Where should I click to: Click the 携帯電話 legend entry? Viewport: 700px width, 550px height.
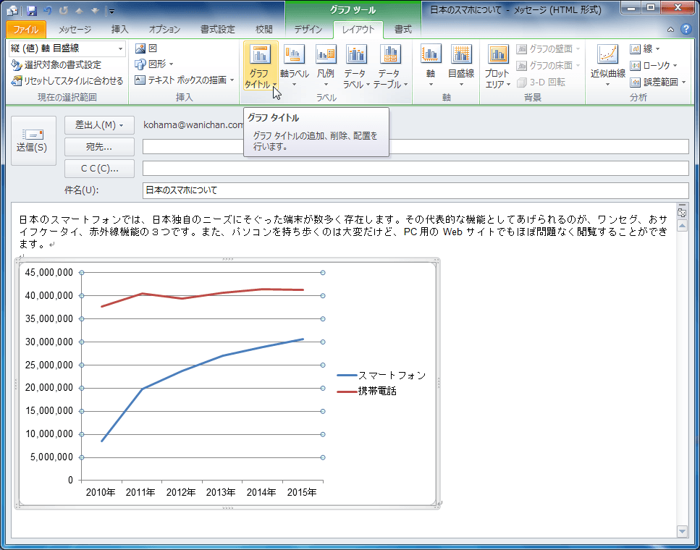pyautogui.click(x=366, y=392)
